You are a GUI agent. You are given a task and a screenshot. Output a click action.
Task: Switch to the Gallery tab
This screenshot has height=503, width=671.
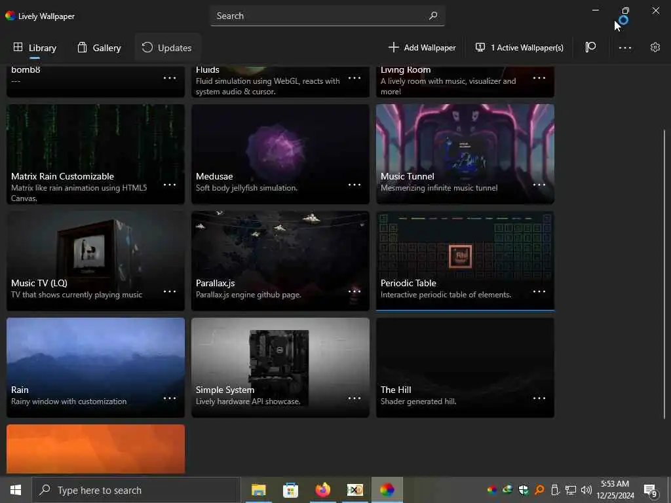[99, 47]
